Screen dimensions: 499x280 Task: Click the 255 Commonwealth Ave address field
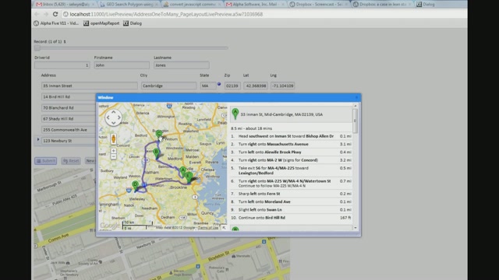click(69, 130)
